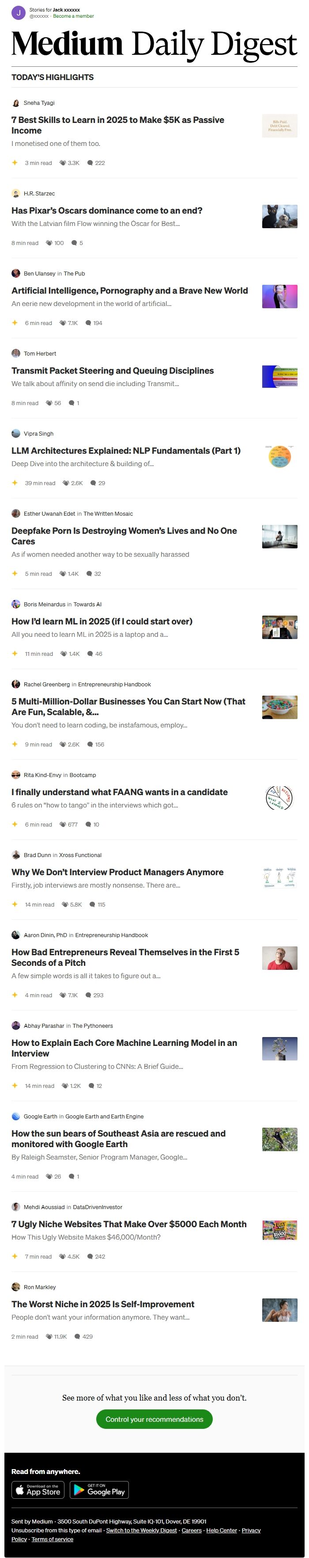Screen dimensions: 309x1558
Task: Open 7 Best Skills to Learn headline
Action: pos(118,125)
